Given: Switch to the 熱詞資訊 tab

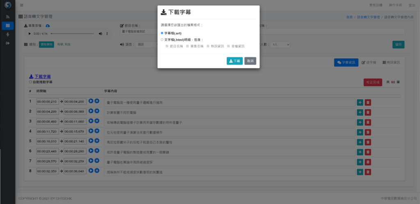Looking at the screenshot, I should (x=391, y=62).
